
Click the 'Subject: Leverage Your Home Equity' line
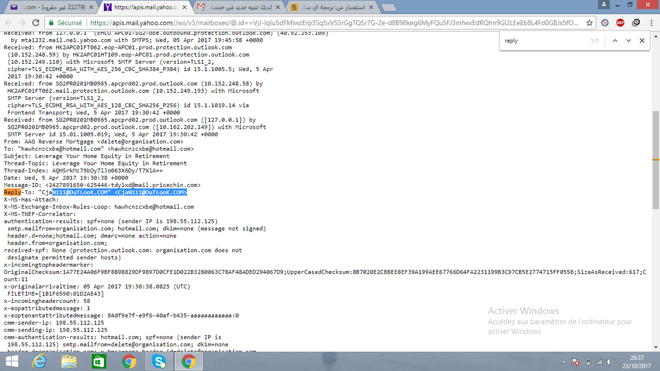pyautogui.click(x=86, y=156)
